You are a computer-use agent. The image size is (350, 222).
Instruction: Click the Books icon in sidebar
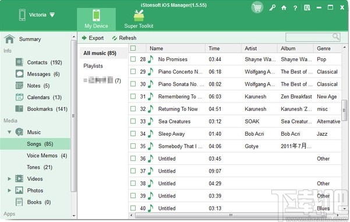coord(19,202)
